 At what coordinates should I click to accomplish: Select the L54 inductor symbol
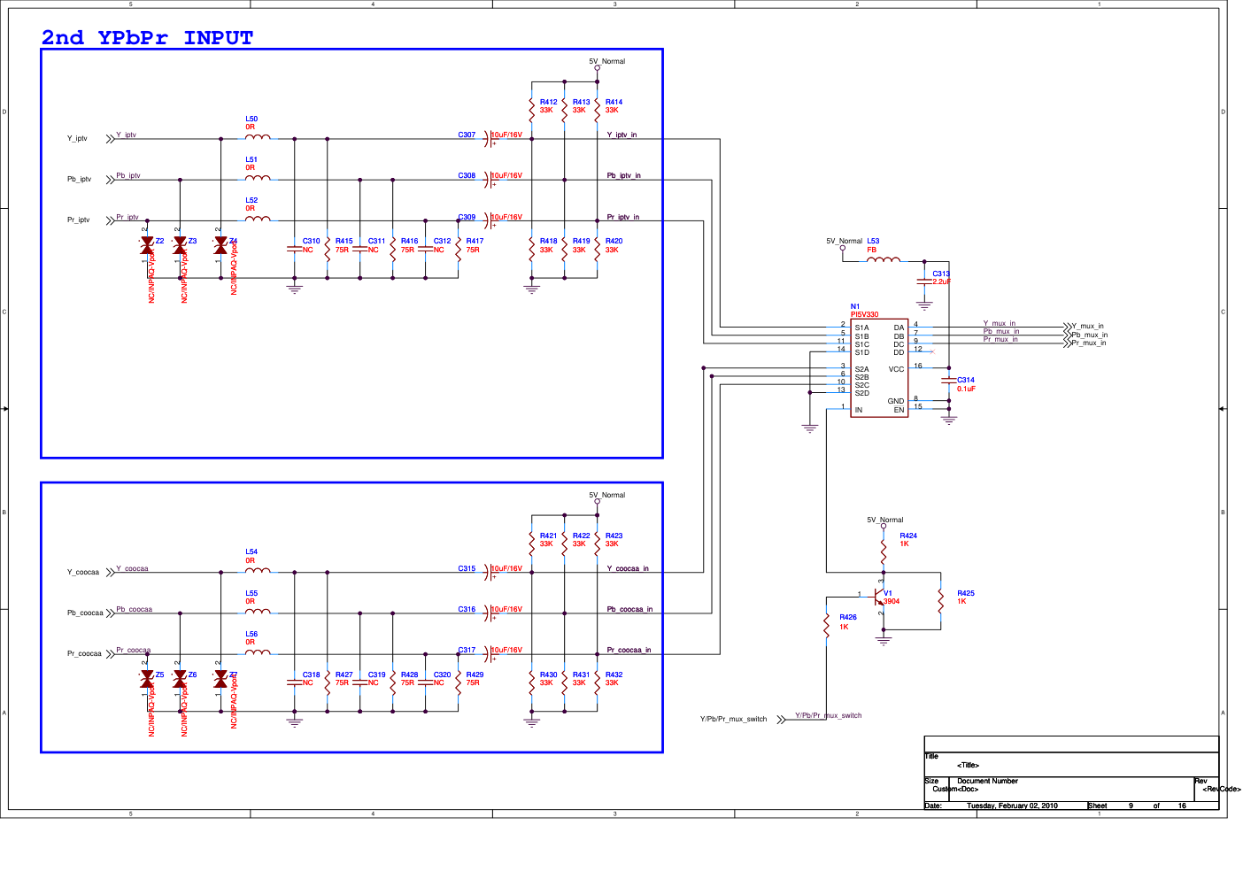click(258, 571)
